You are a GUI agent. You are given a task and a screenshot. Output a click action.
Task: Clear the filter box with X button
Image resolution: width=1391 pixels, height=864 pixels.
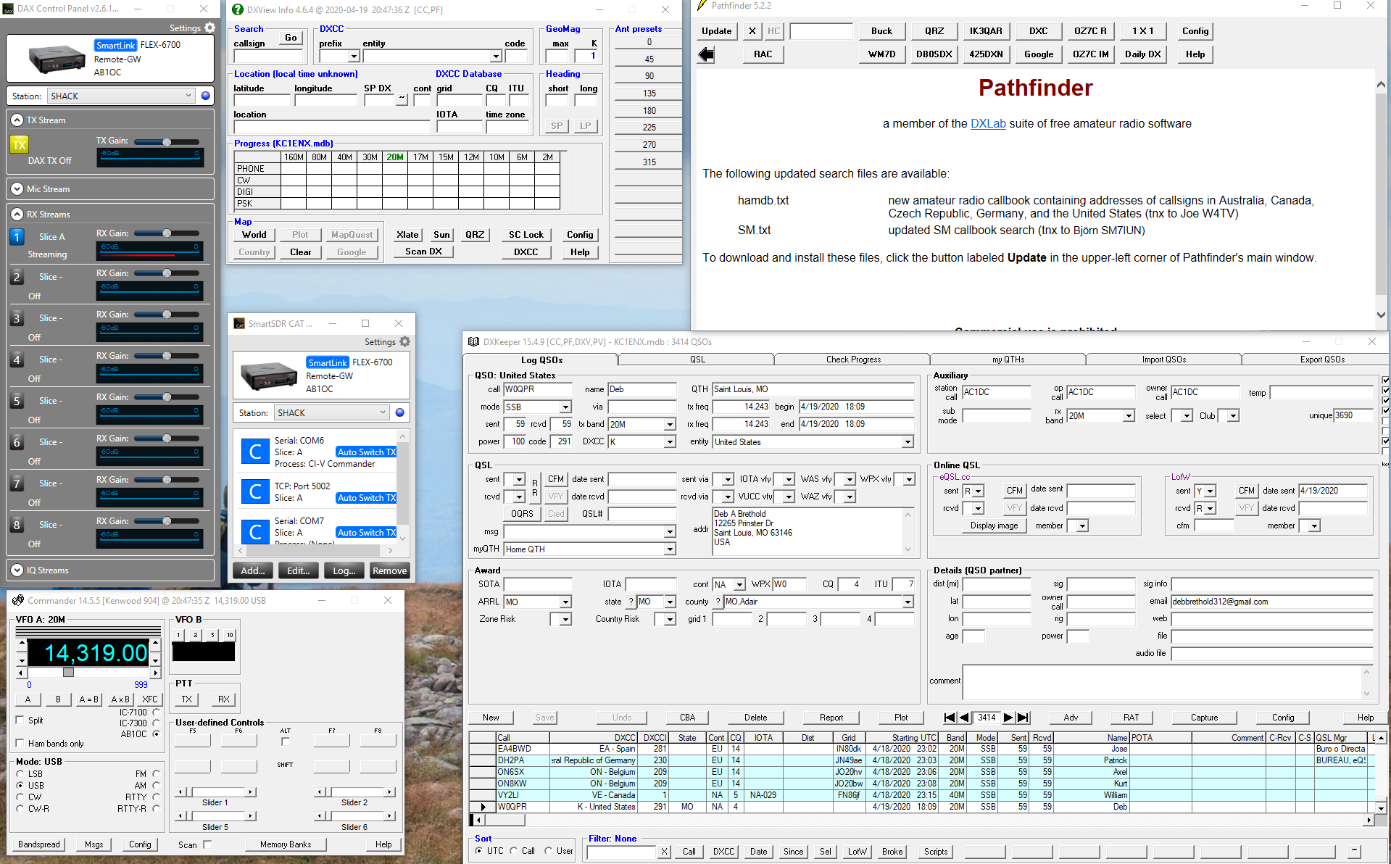(x=664, y=852)
